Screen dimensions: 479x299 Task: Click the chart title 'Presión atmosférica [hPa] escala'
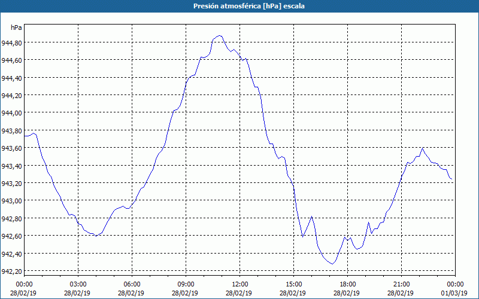point(249,6)
